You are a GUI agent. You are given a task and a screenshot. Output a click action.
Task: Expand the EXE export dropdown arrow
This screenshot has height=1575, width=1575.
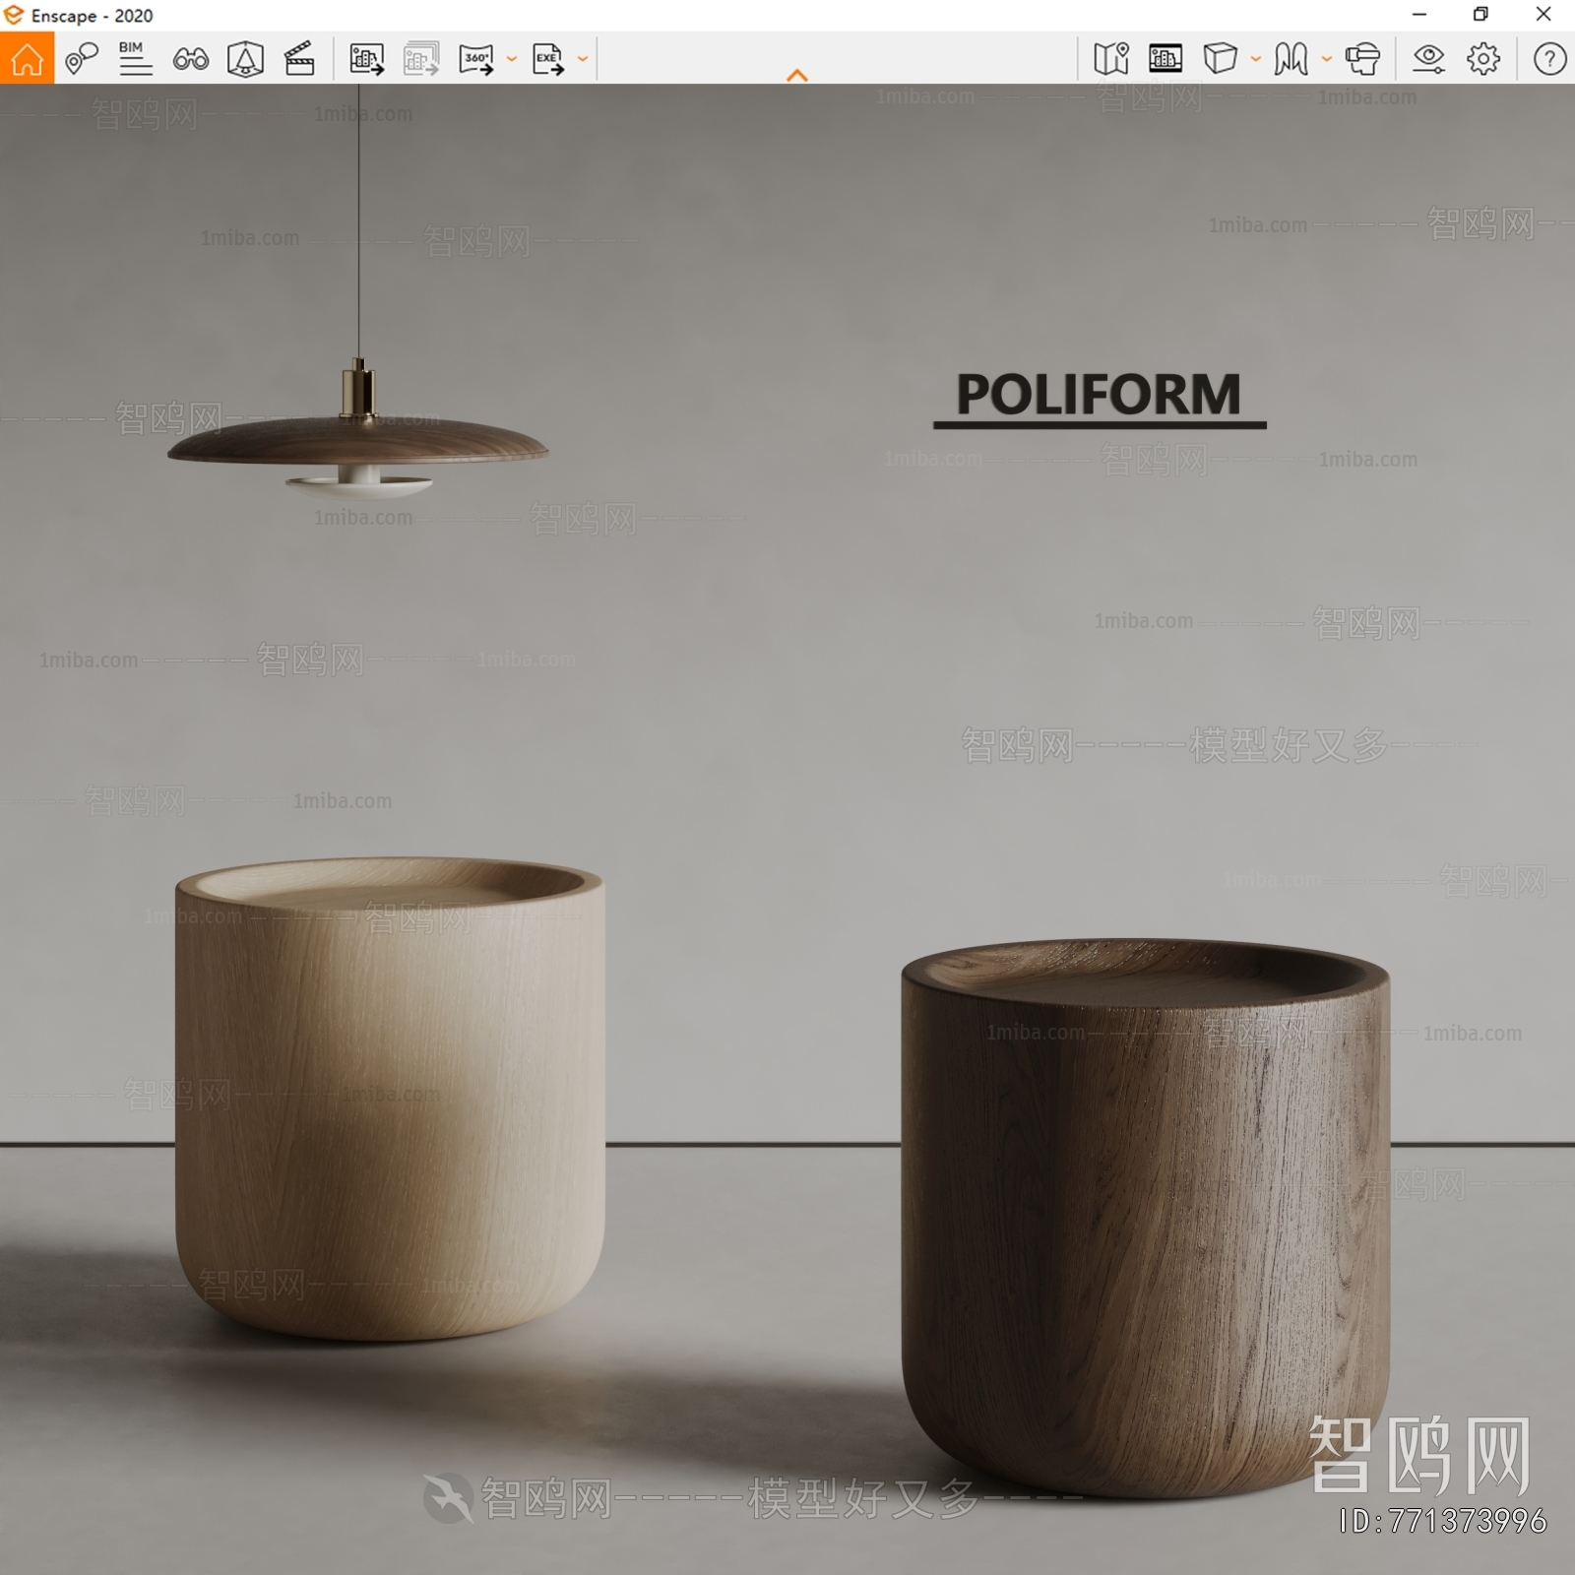[x=583, y=59]
